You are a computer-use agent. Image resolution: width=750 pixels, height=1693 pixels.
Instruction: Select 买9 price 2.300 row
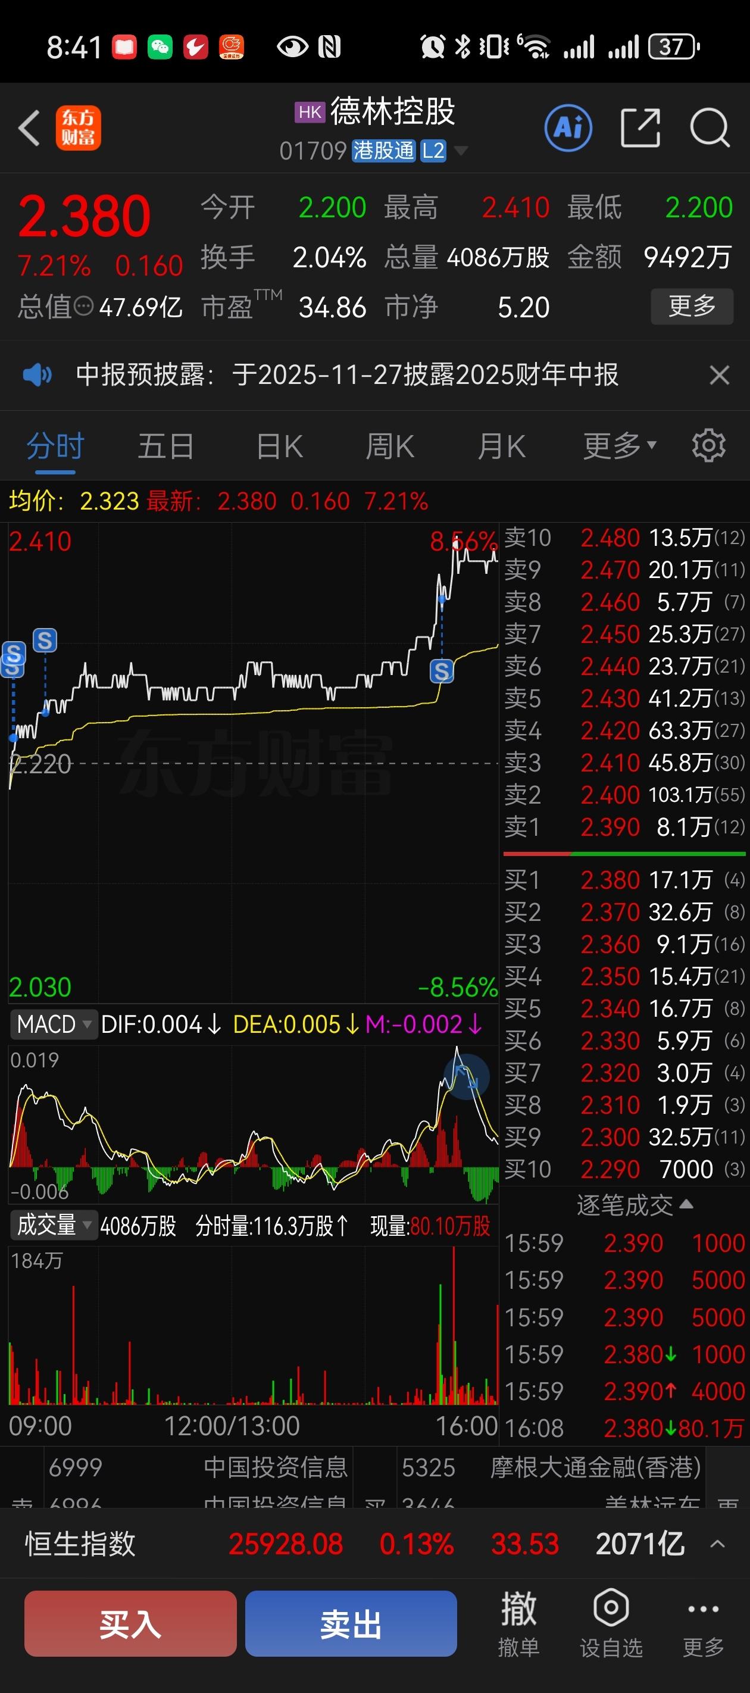click(624, 1137)
